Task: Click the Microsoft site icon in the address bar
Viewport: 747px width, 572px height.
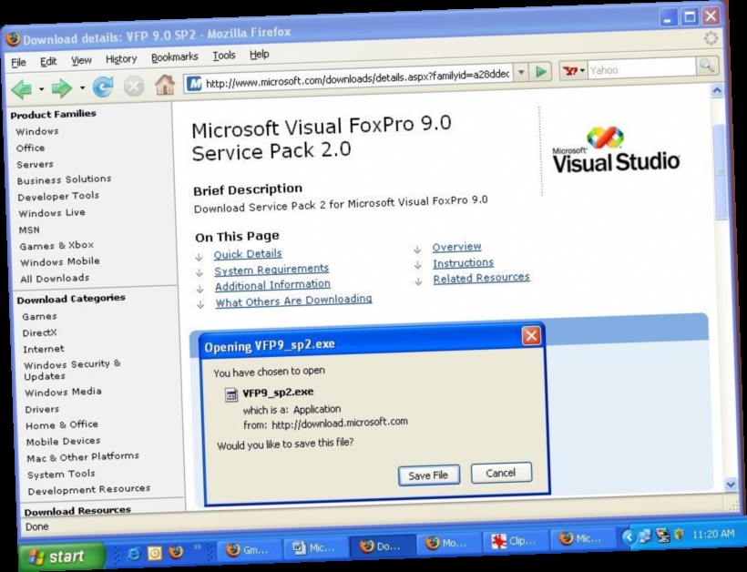Action: click(194, 84)
